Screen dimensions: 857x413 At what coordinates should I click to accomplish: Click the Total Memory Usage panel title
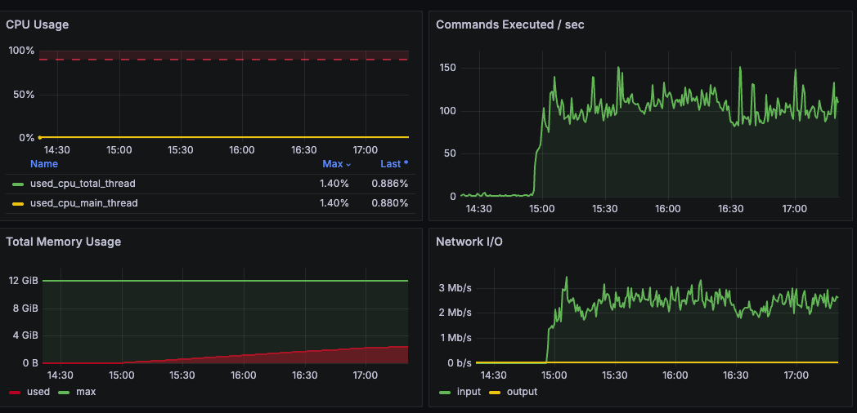coord(63,242)
